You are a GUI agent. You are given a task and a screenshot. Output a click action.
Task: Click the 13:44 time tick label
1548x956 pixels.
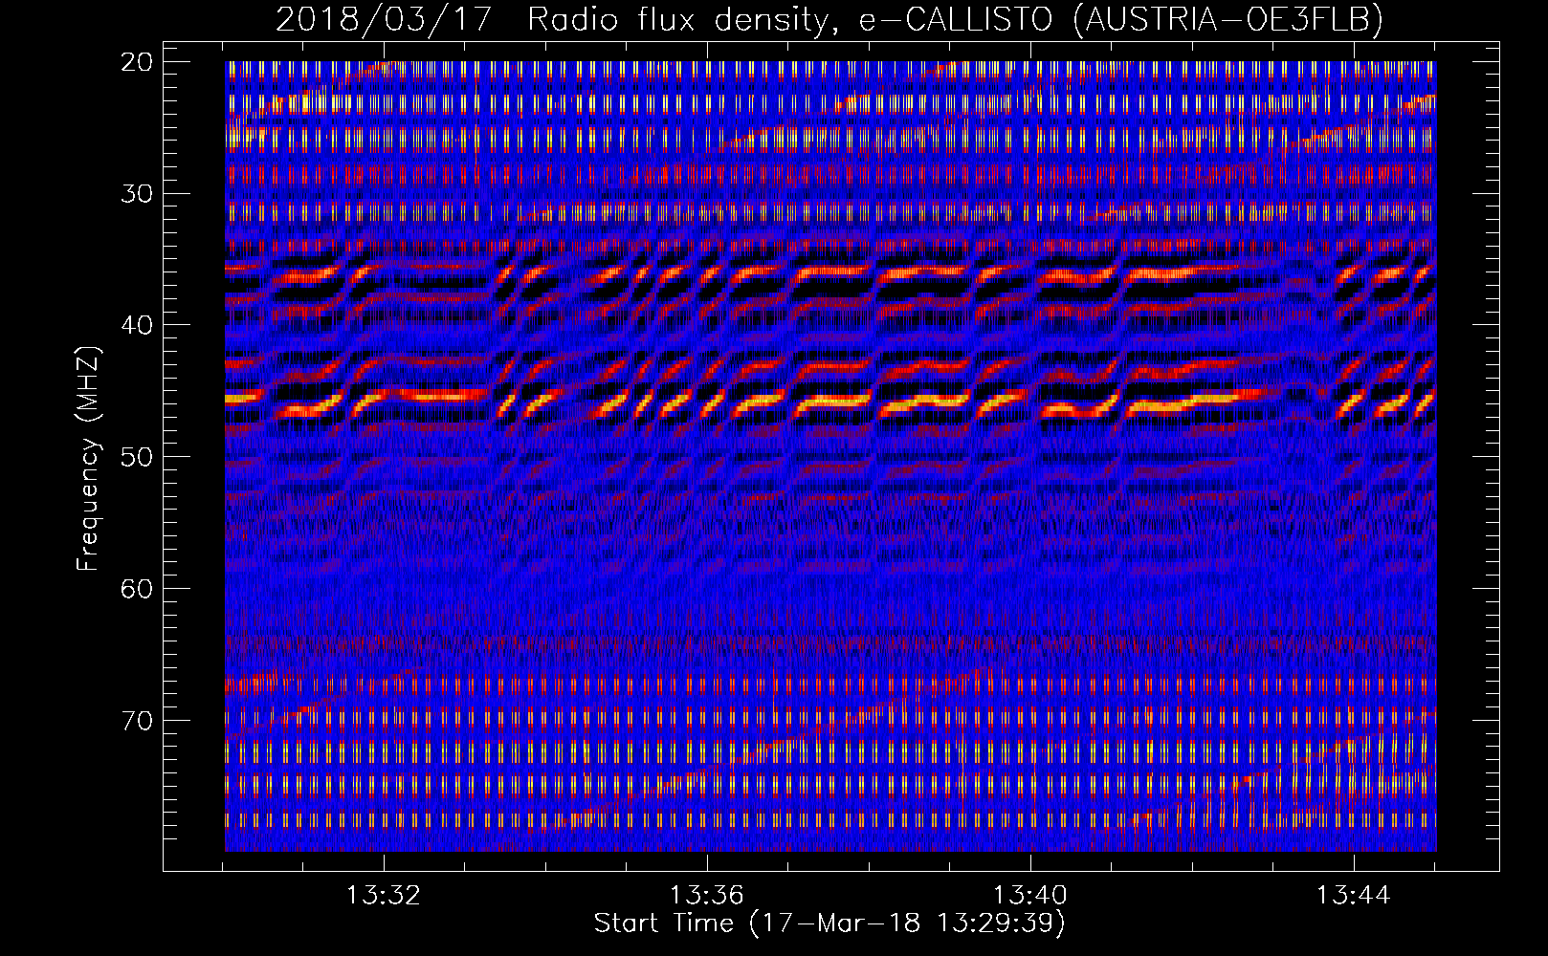(1354, 896)
